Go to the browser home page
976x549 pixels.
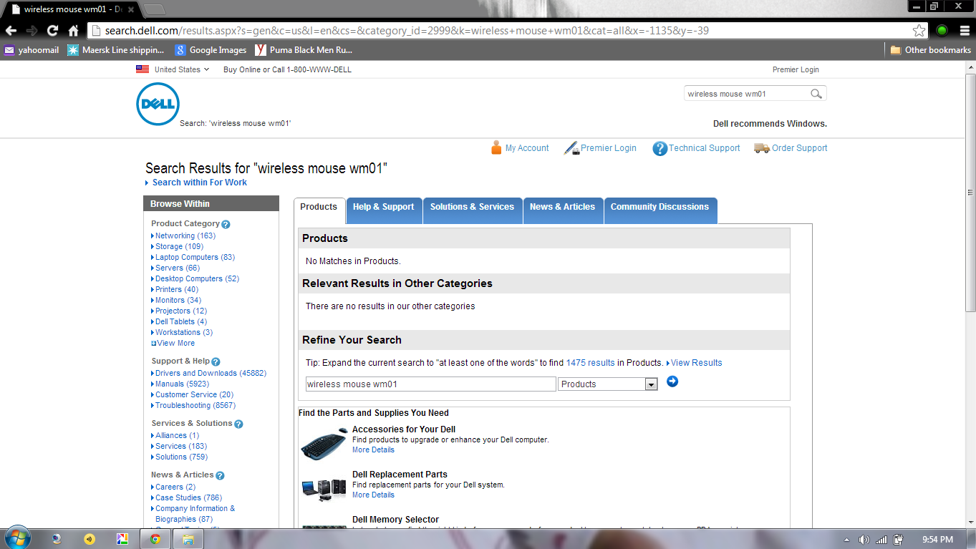[73, 31]
